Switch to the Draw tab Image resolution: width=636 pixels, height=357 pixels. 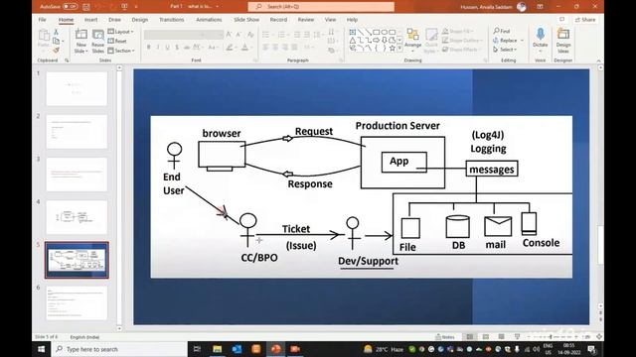115,20
